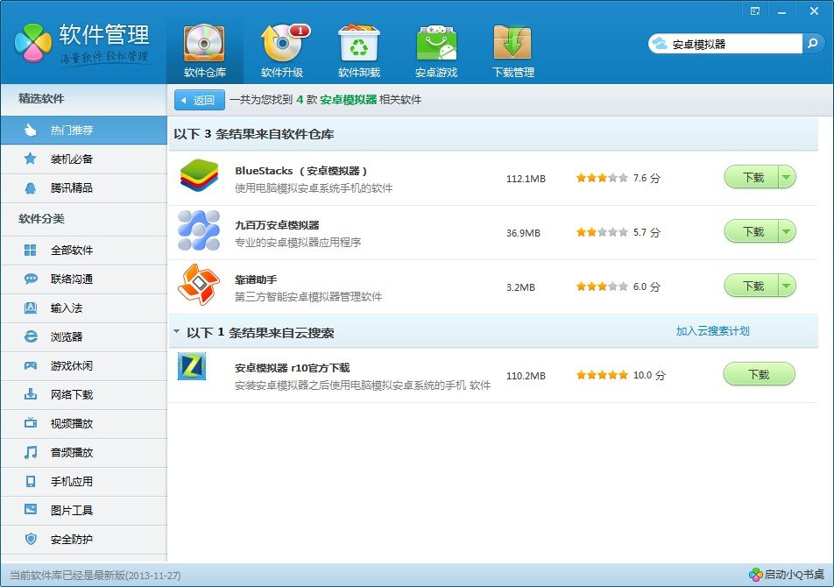Open the 输入法 category

pos(83,308)
